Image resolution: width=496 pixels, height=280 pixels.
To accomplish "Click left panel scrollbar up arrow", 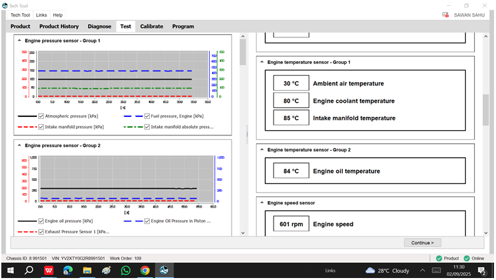I will pyautogui.click(x=243, y=36).
